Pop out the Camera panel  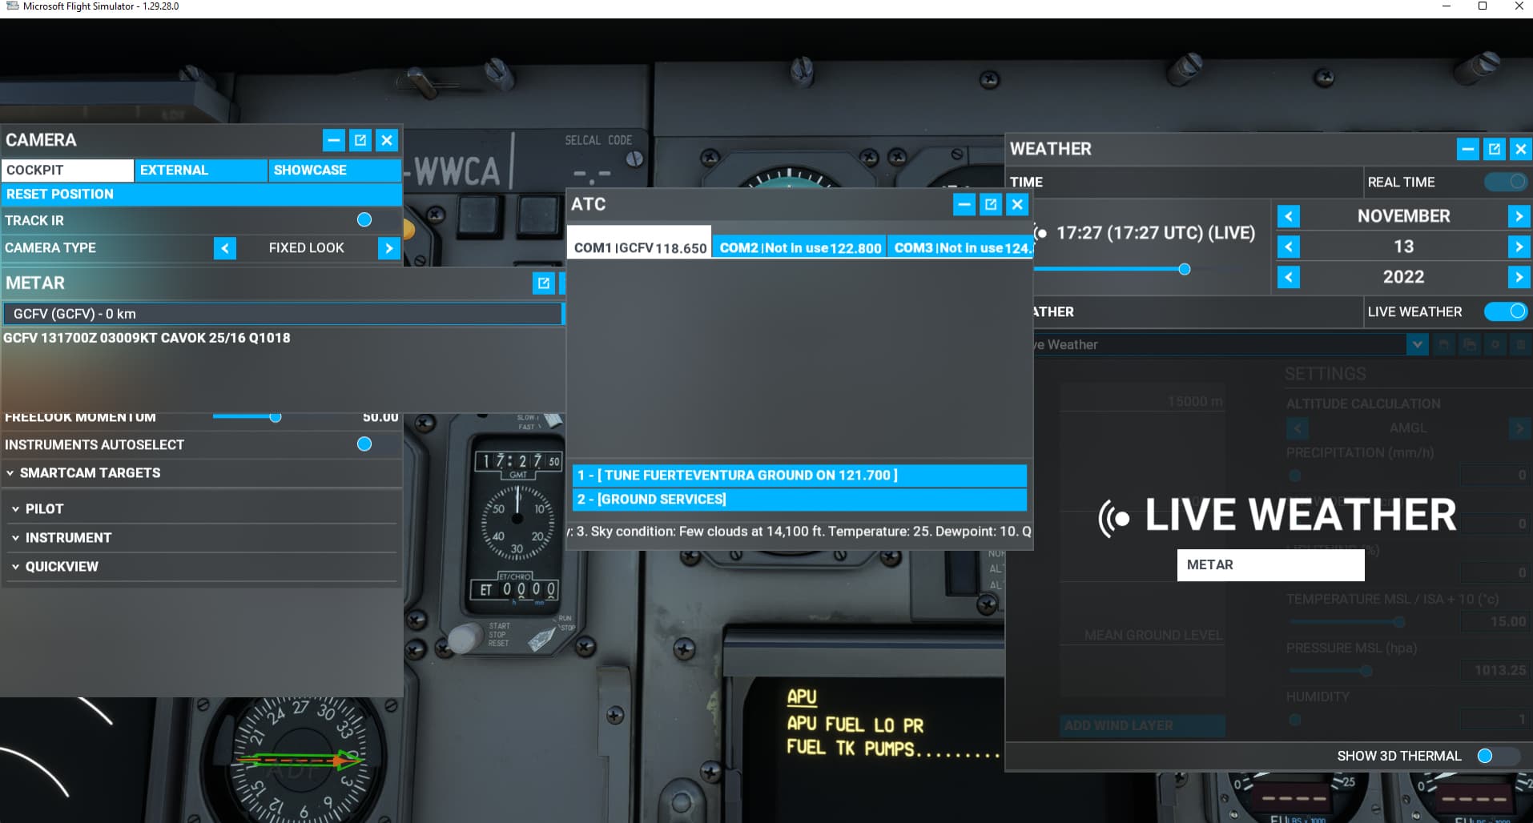[360, 140]
